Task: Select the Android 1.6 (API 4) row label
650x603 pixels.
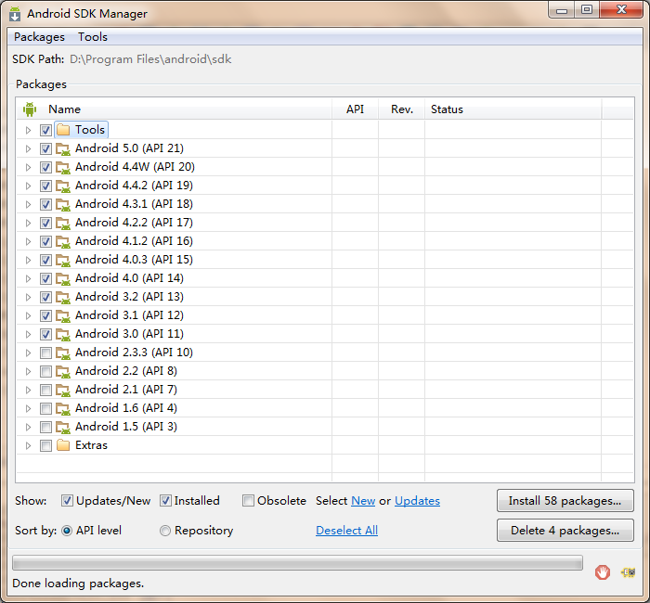Action: [x=126, y=408]
